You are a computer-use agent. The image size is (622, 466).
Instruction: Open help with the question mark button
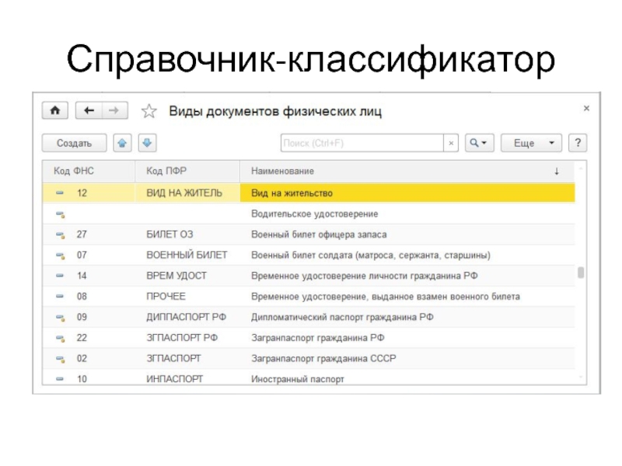coord(577,144)
